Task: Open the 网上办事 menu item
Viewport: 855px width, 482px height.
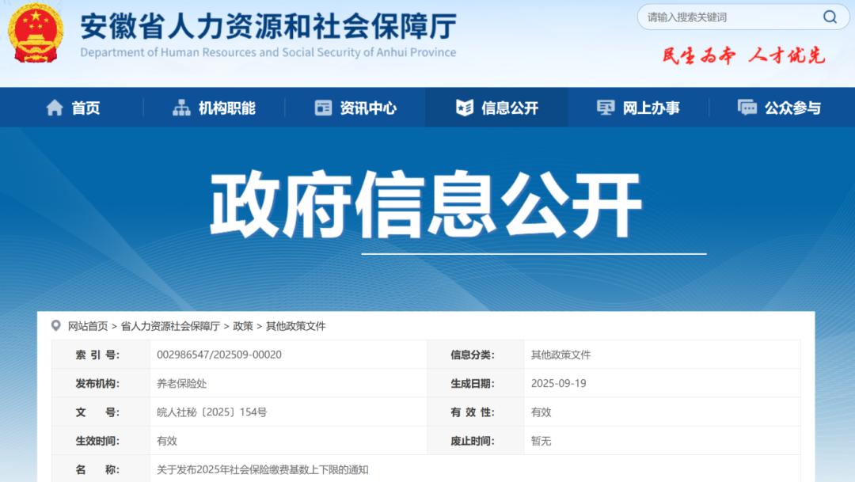Action: 651,108
